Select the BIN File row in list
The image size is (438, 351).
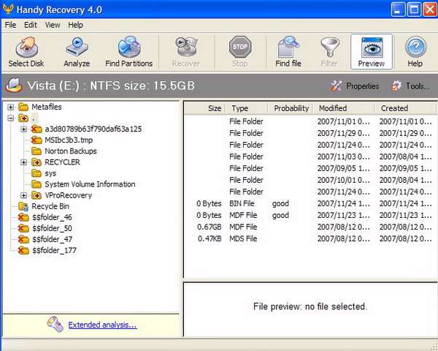310,203
